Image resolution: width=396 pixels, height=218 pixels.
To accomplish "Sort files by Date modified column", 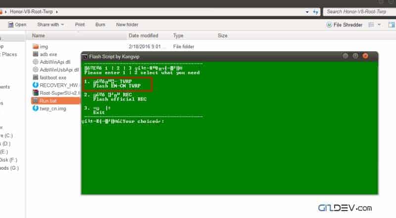I will [144, 36].
